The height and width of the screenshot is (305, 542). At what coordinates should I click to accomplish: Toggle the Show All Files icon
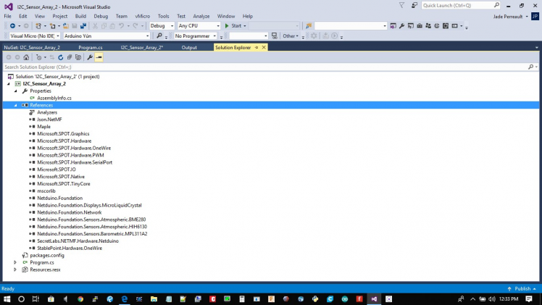(x=78, y=57)
